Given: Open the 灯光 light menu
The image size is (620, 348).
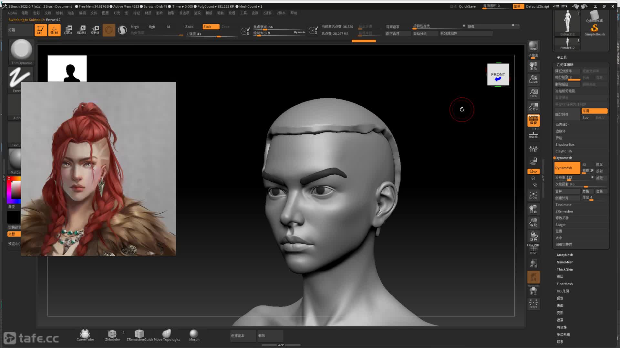Looking at the screenshot, I should pos(117,13).
